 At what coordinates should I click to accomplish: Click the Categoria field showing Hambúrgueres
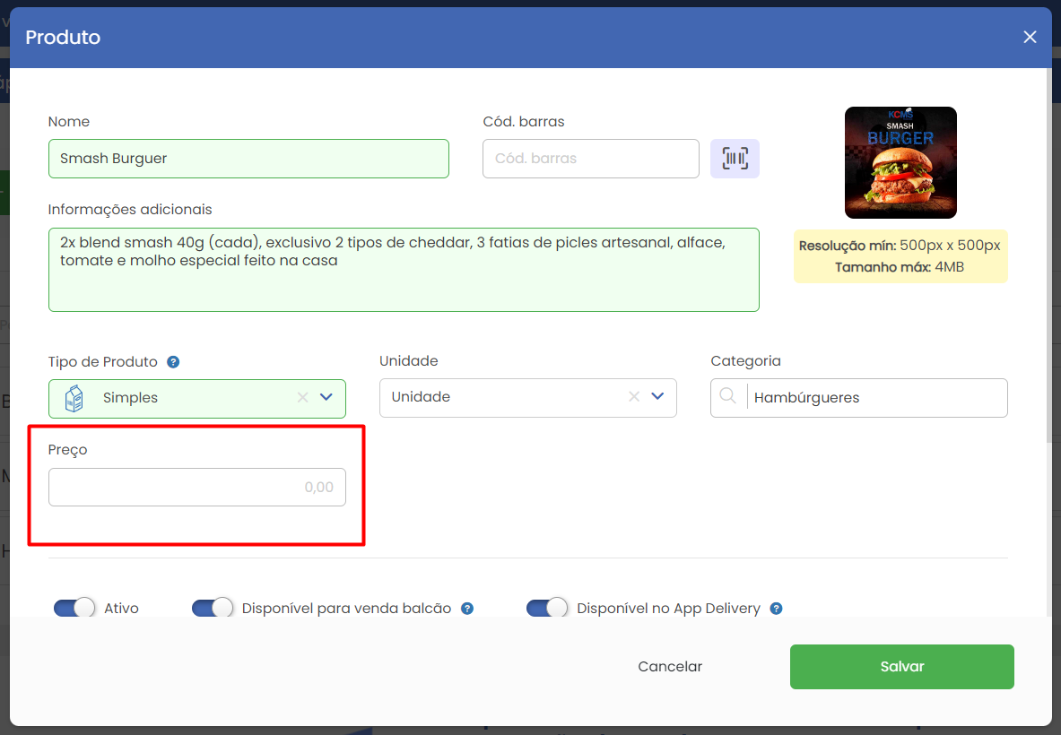click(x=858, y=398)
